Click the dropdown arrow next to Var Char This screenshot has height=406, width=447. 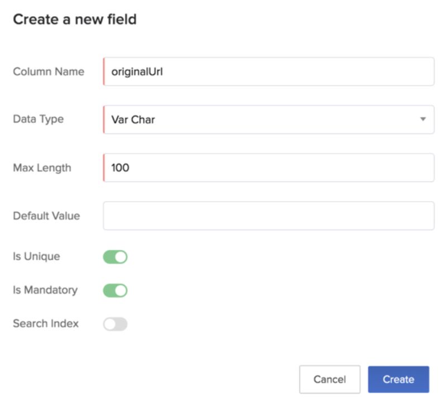[x=423, y=119]
